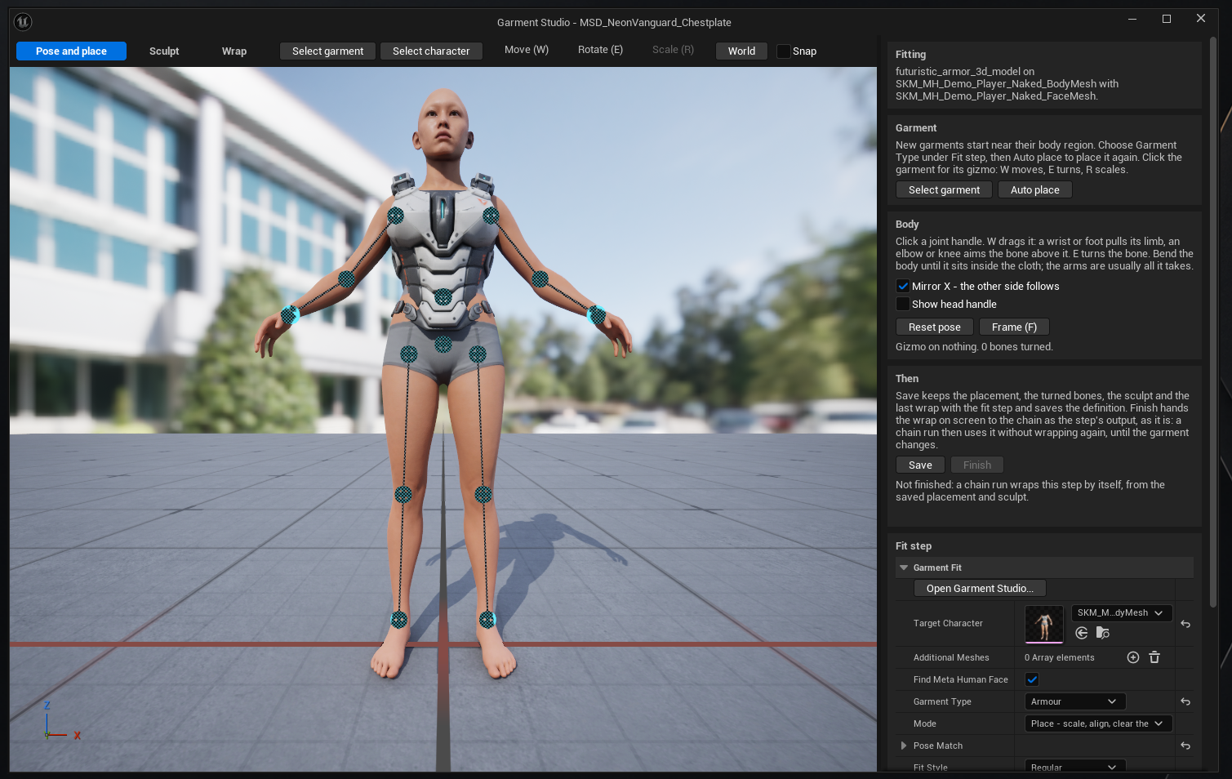Select the elbow joint handle on viewer's left
The width and height of the screenshot is (1232, 779).
click(x=346, y=279)
